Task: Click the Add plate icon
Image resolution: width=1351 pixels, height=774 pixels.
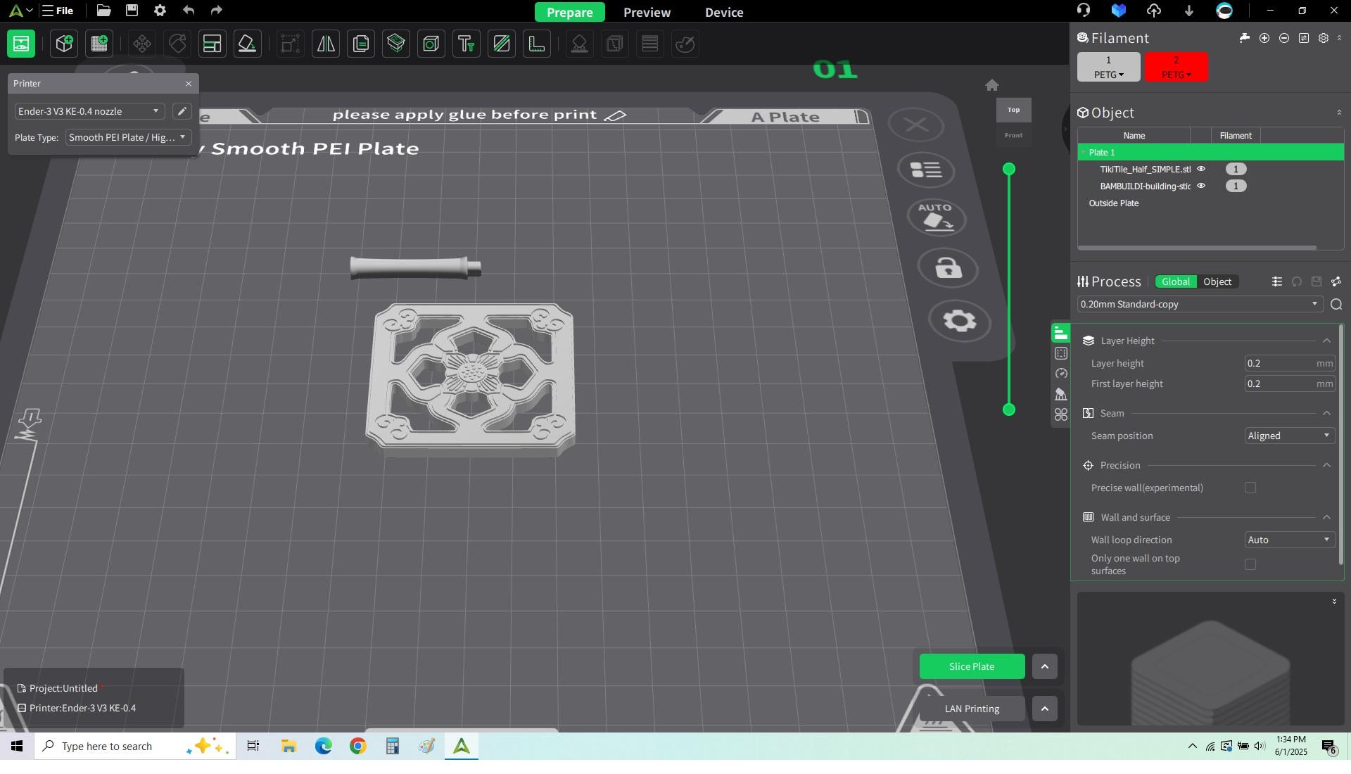Action: 99,44
